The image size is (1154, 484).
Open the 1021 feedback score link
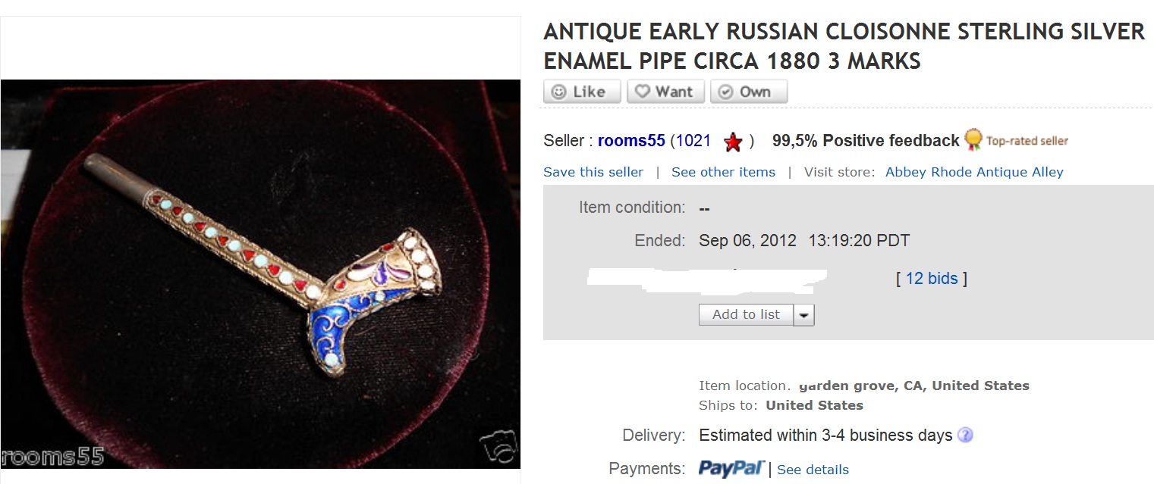693,141
